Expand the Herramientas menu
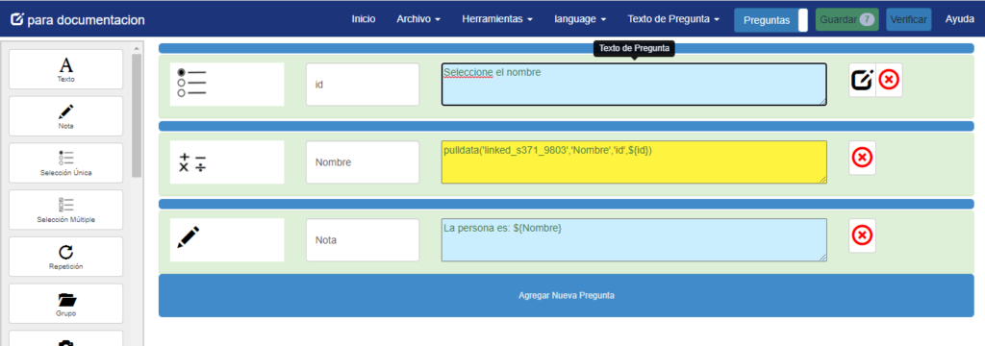The height and width of the screenshot is (346, 985). pos(497,19)
